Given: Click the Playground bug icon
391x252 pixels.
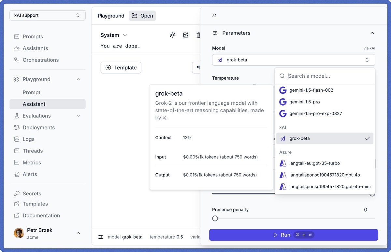Looking at the screenshot, I should click(x=17, y=79).
